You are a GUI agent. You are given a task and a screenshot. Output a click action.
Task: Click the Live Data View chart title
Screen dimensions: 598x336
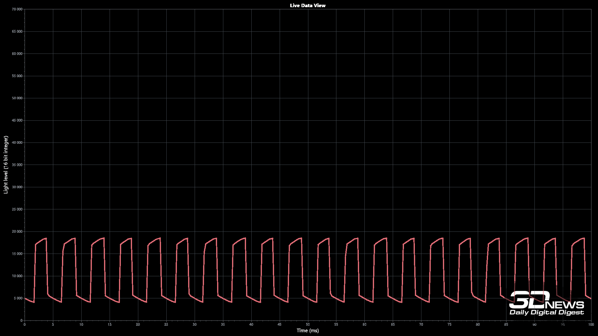point(307,5)
